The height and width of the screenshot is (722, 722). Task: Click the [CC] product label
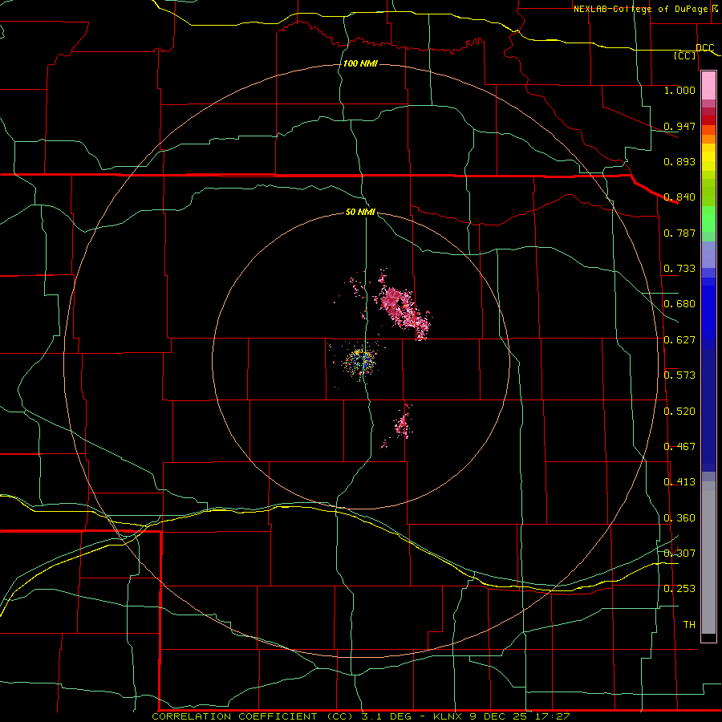click(x=685, y=55)
